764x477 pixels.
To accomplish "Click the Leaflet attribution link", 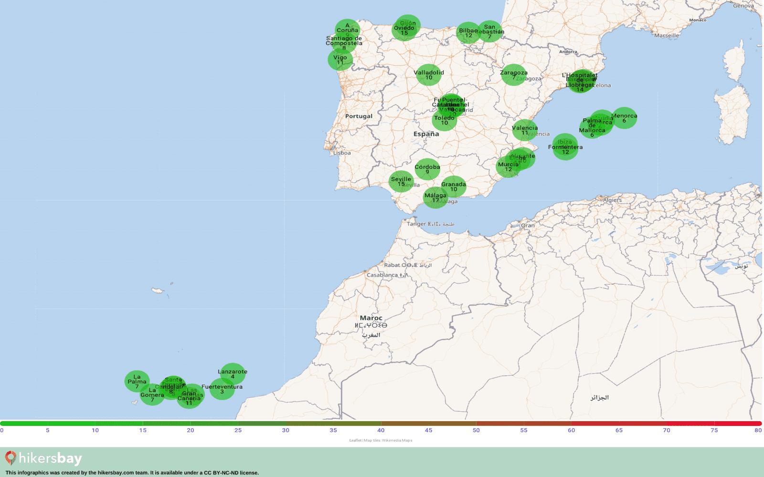I will (355, 440).
